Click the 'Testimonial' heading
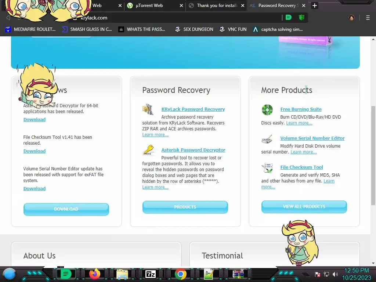 (222, 256)
